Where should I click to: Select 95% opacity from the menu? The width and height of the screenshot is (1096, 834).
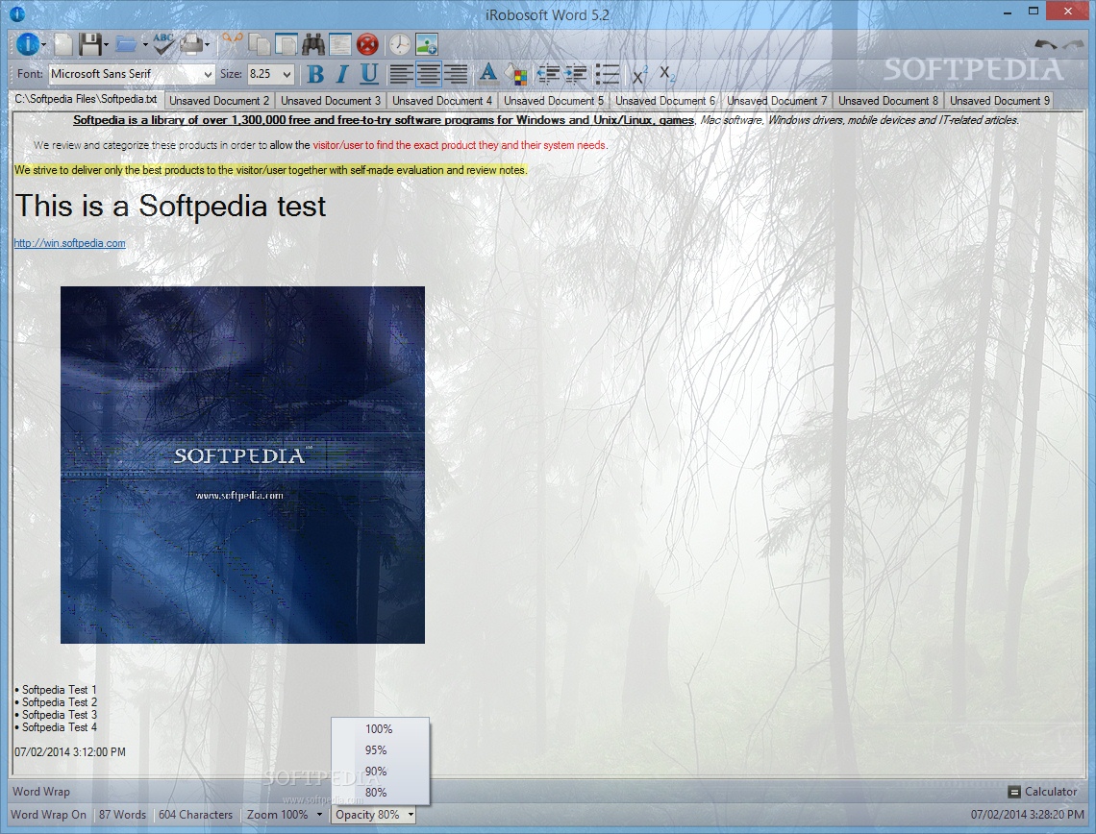tap(379, 750)
